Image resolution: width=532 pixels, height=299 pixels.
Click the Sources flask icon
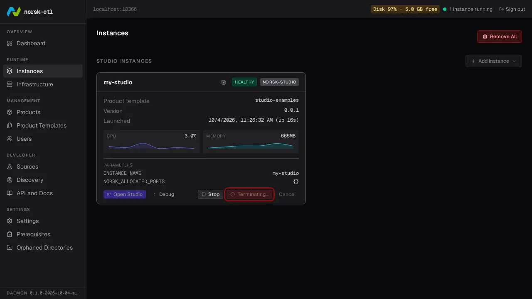pyautogui.click(x=10, y=167)
